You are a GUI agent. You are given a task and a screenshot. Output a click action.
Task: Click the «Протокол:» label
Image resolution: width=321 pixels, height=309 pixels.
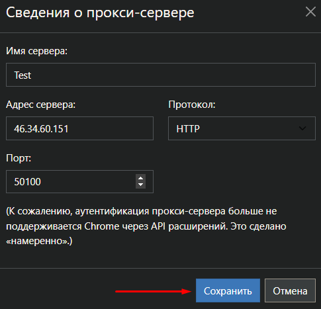[x=192, y=105]
